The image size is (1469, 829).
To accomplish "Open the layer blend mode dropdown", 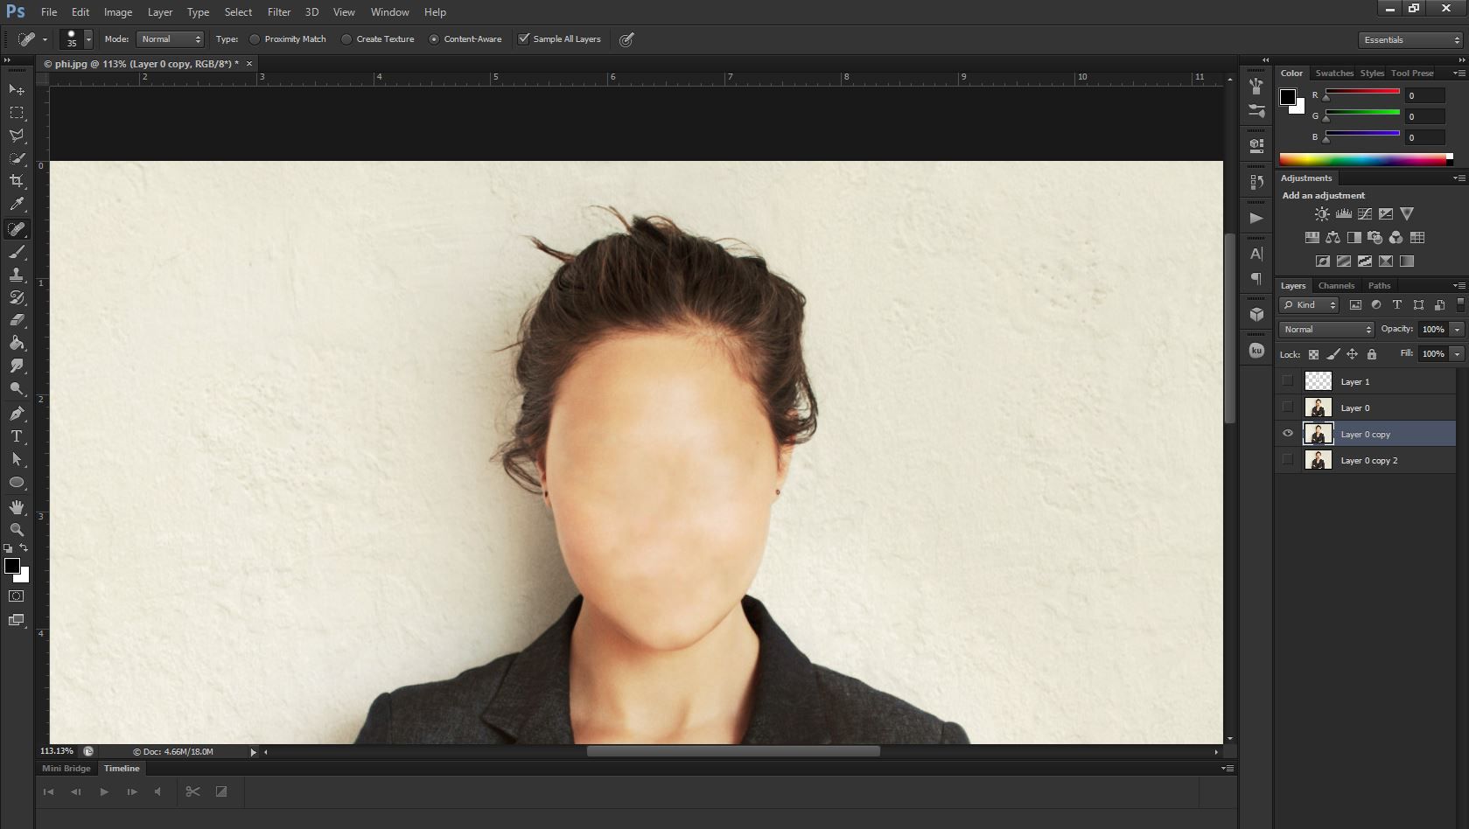I will click(x=1324, y=329).
